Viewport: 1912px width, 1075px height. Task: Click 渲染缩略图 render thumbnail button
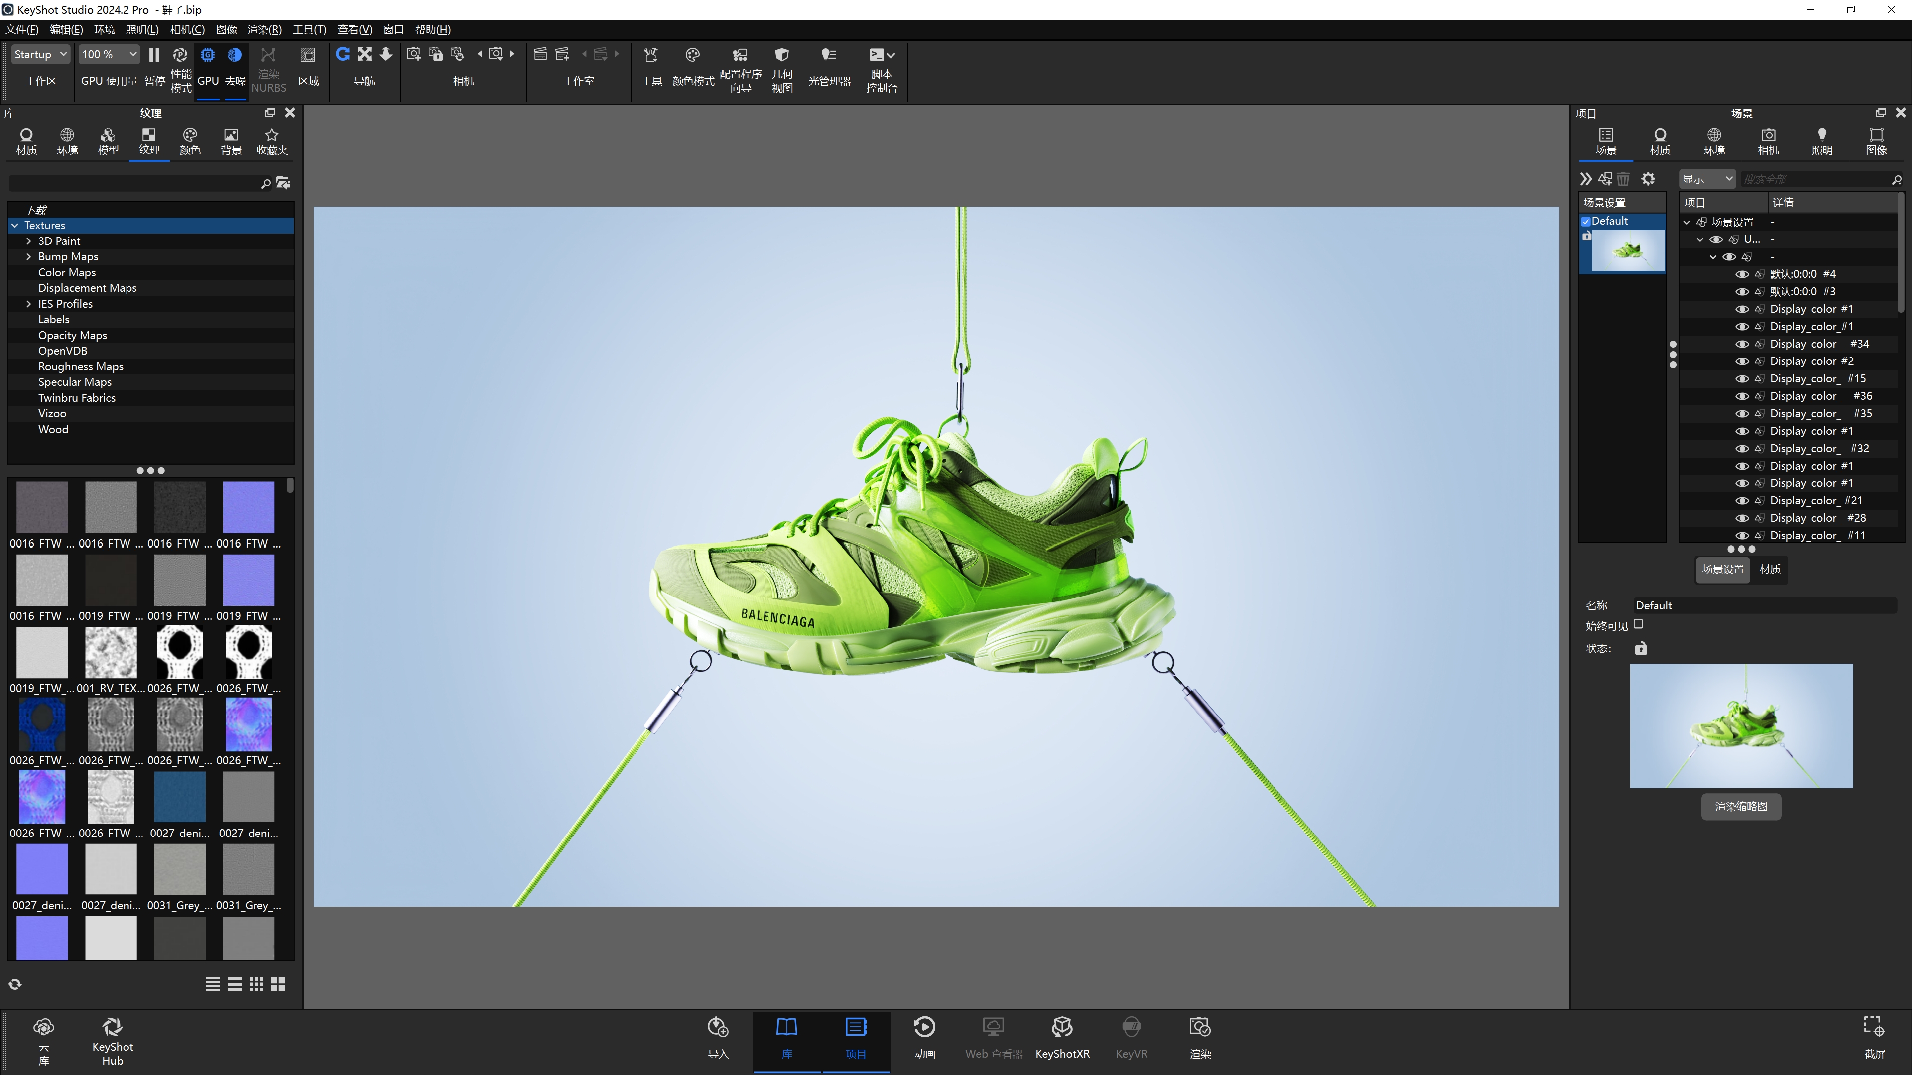tap(1741, 807)
